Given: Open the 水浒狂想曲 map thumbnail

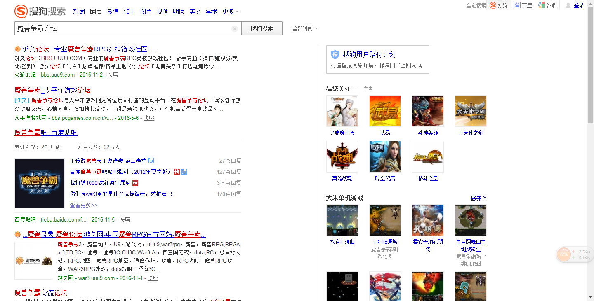Looking at the screenshot, I should click(x=342, y=220).
